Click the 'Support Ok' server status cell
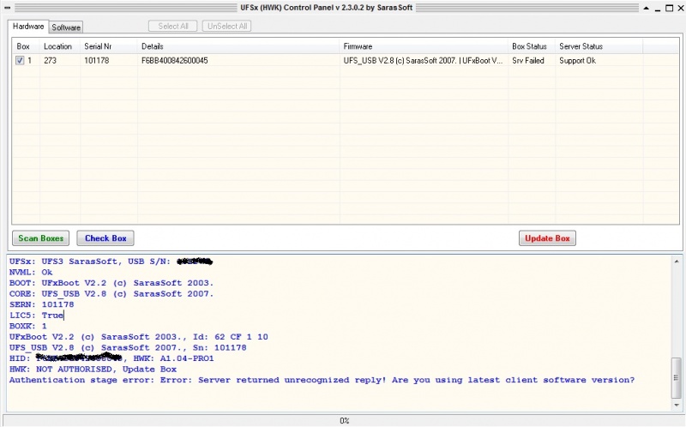Image resolution: width=686 pixels, height=427 pixels. tap(577, 60)
